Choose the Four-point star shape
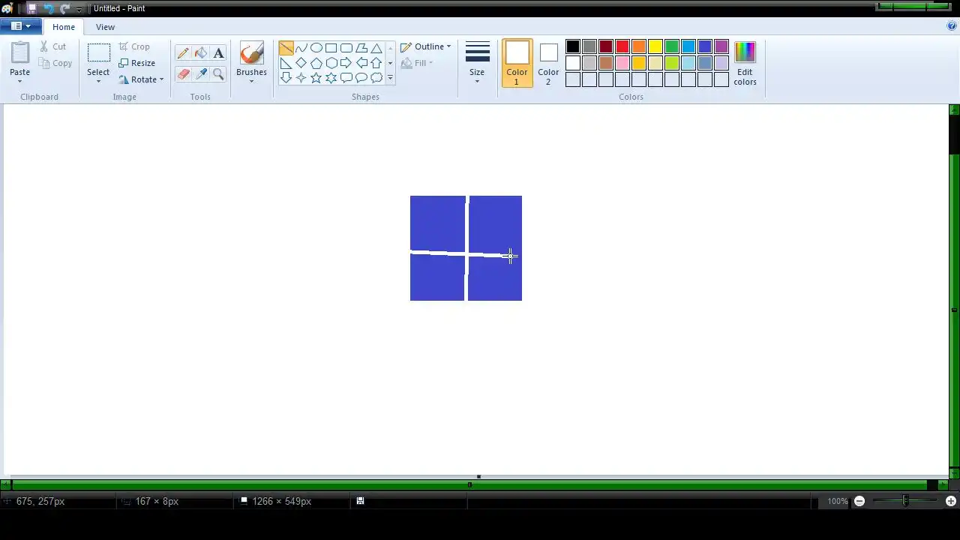 (x=301, y=77)
